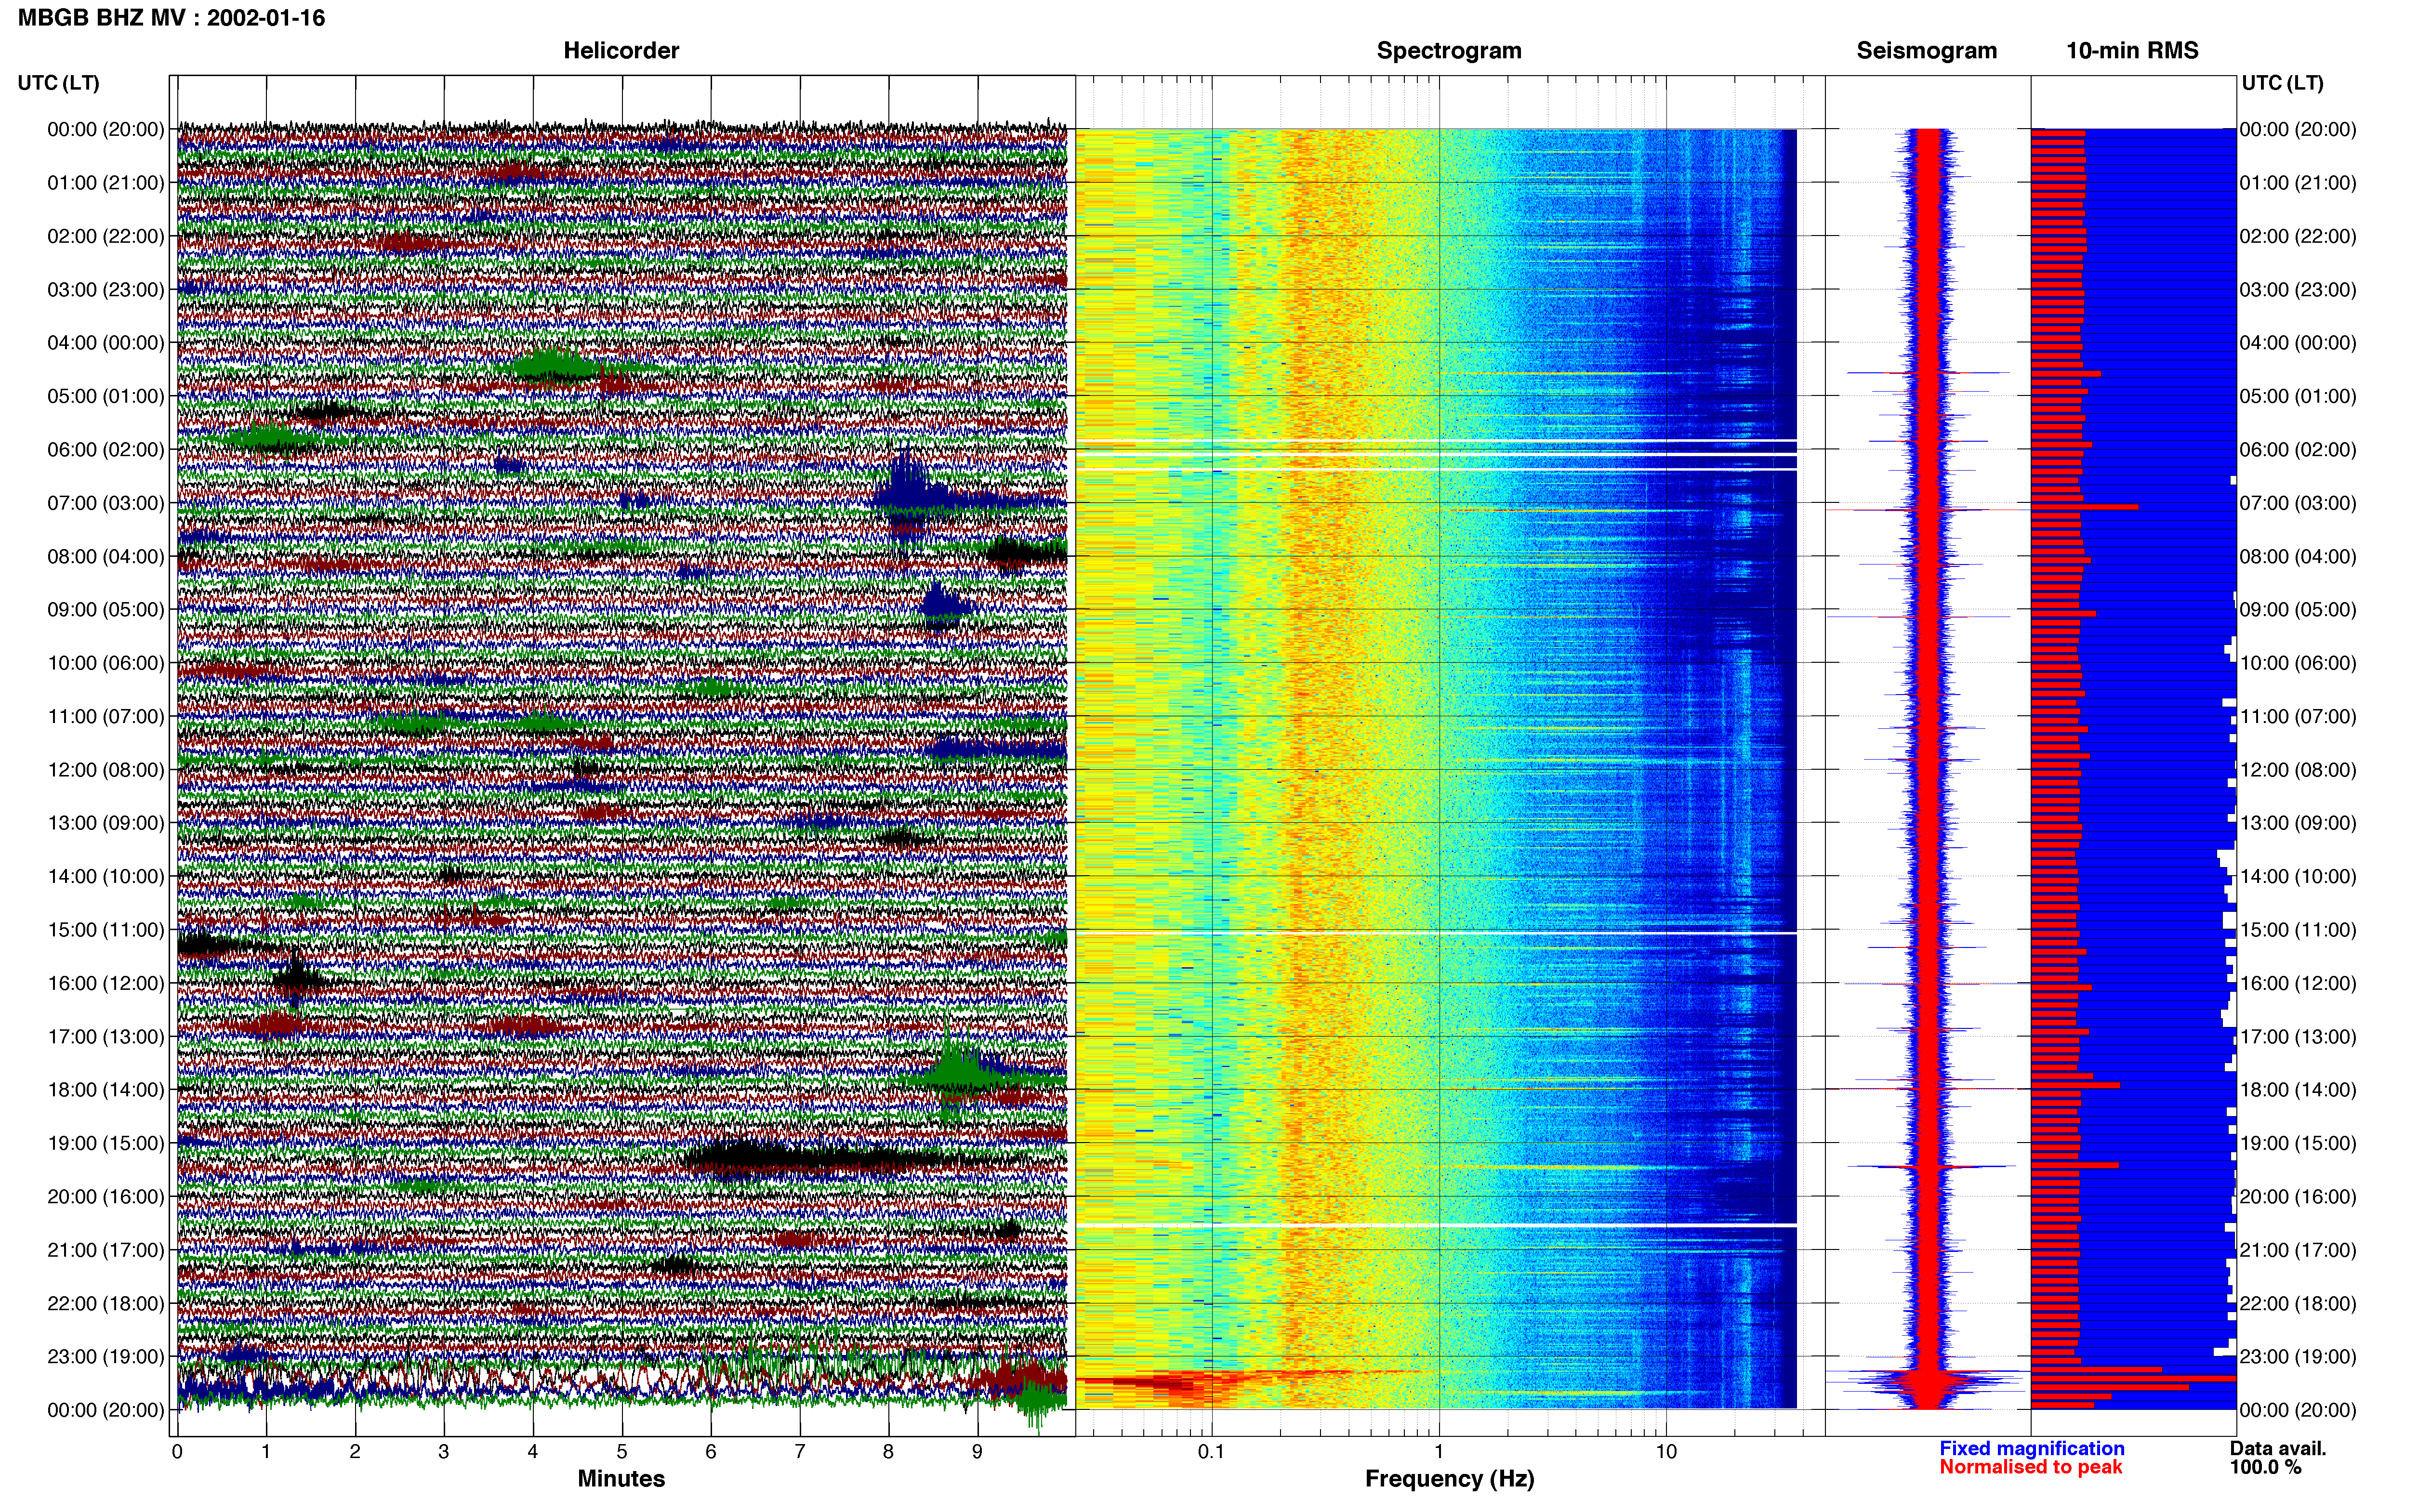This screenshot has height=1512, width=2418.
Task: Click the Frequency (Hz) axis title
Action: [x=1449, y=1479]
